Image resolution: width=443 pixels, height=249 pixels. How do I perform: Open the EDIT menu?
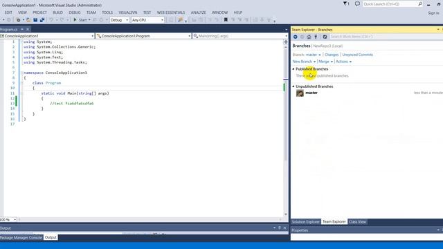click(x=8, y=12)
